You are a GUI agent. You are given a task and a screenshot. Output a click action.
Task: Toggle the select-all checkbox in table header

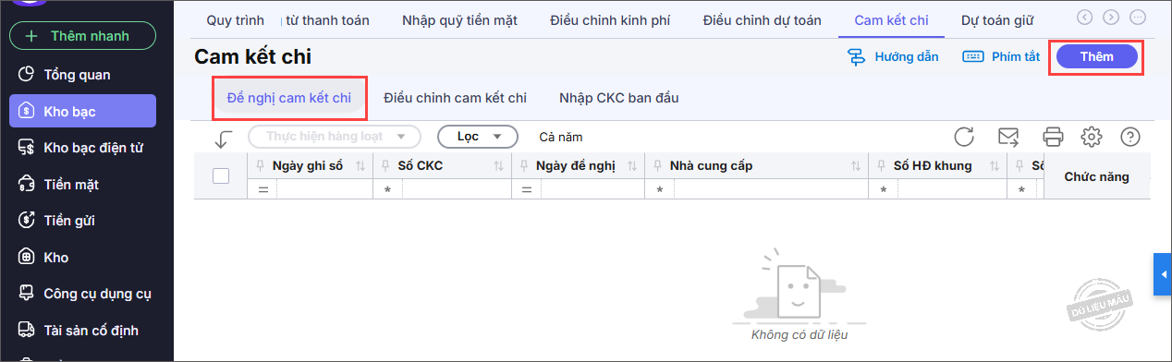[221, 175]
